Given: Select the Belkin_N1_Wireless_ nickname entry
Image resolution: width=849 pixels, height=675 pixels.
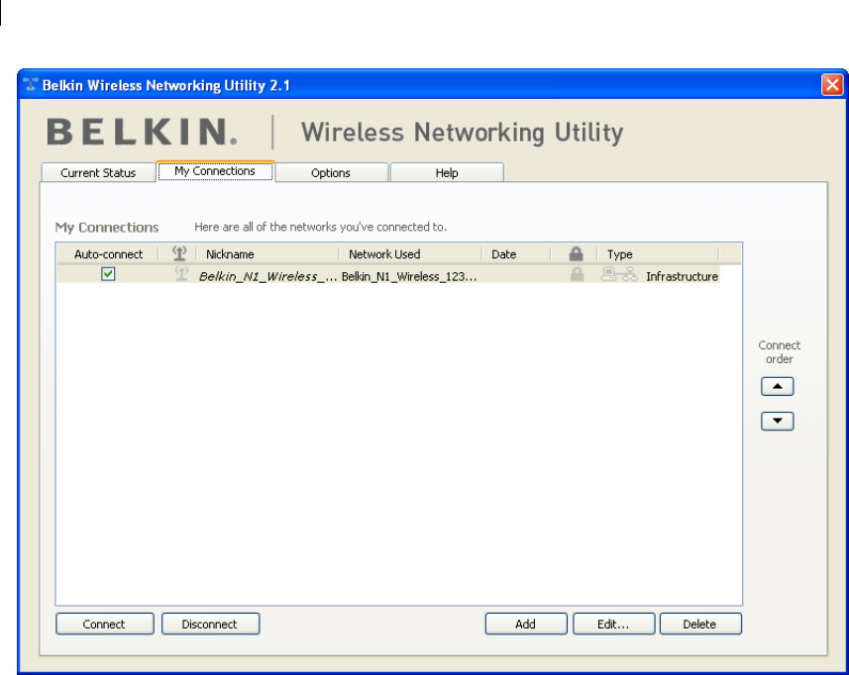Looking at the screenshot, I should [267, 276].
